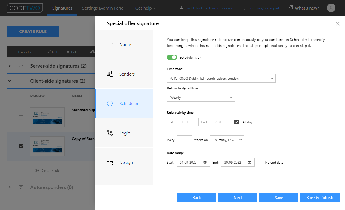Click the 1 selected label
This screenshot has height=210, width=345.
[x=25, y=52]
